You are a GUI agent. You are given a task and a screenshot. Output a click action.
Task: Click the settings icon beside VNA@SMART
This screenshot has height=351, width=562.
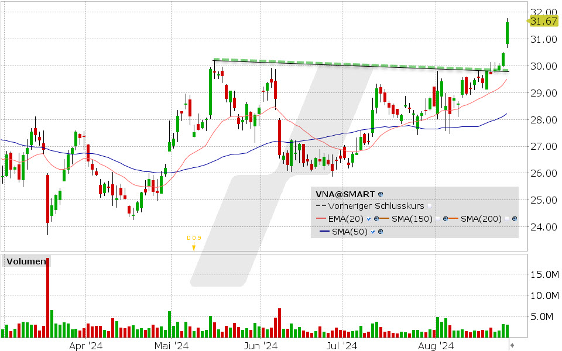tap(381, 194)
